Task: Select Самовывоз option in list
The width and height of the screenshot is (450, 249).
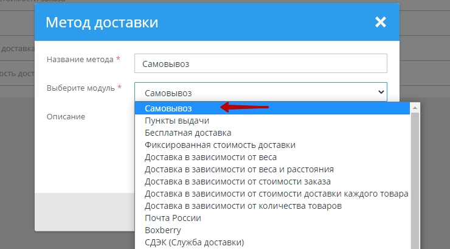Action: [x=168, y=108]
